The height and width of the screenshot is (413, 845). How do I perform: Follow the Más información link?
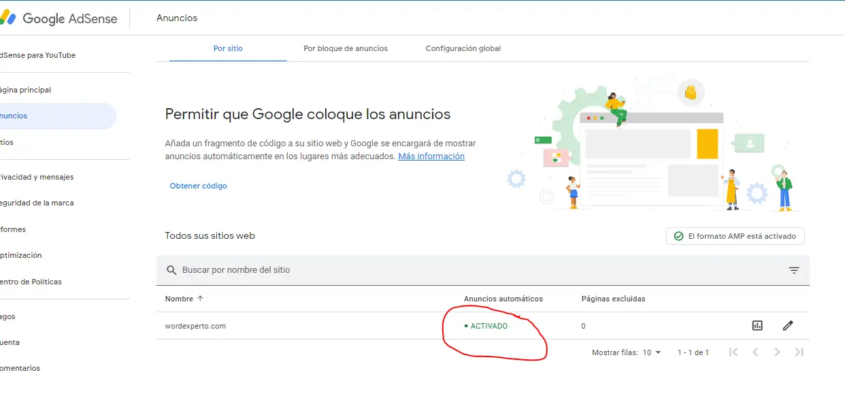tap(431, 156)
